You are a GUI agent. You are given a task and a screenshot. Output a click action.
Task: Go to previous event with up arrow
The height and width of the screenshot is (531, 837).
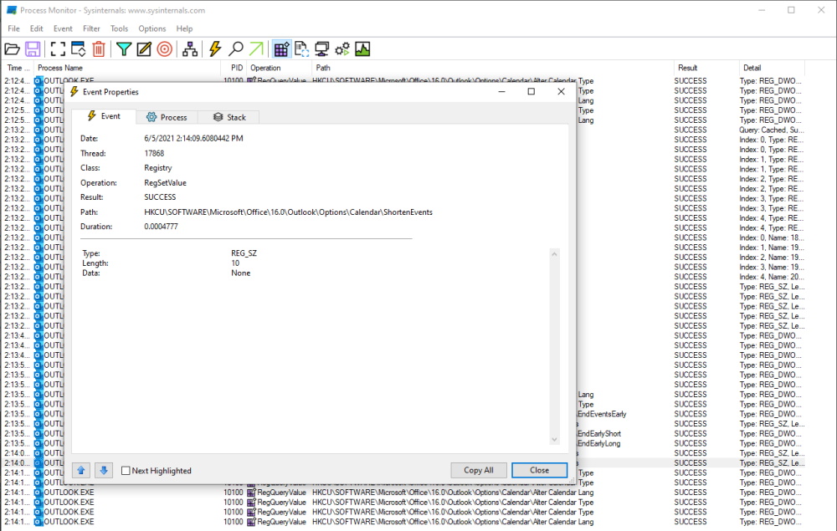[81, 470]
